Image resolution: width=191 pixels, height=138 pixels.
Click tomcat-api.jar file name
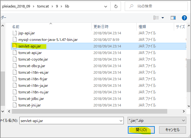click(30, 53)
